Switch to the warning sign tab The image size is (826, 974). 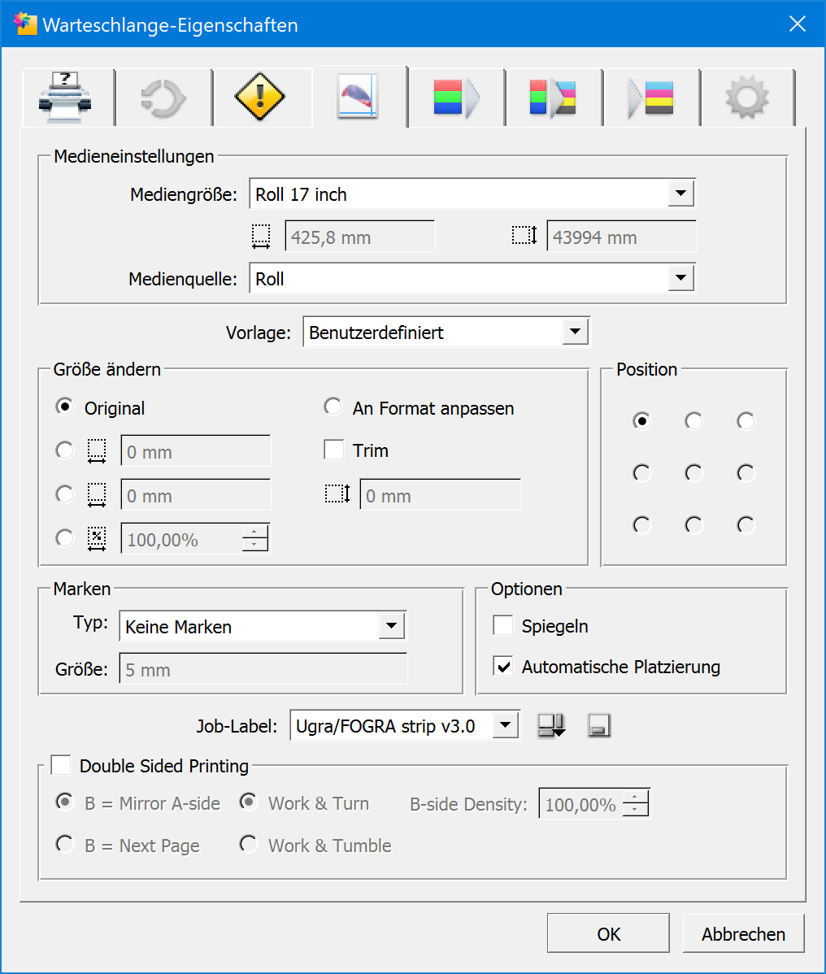coord(259,98)
